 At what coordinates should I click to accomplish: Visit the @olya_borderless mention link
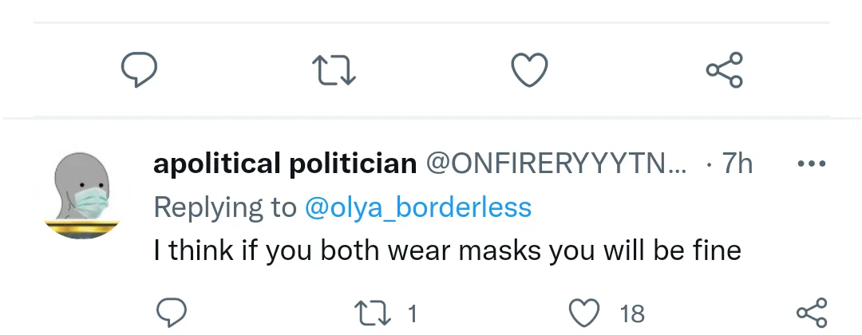pos(418,207)
